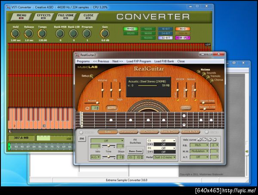Enable the 88200 sample rate option
The image size is (258, 195).
130,33
